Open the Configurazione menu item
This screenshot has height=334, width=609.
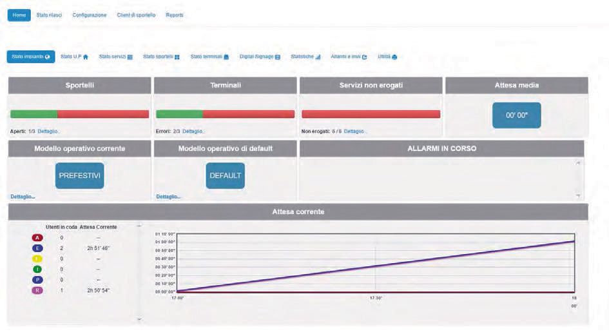click(x=90, y=15)
